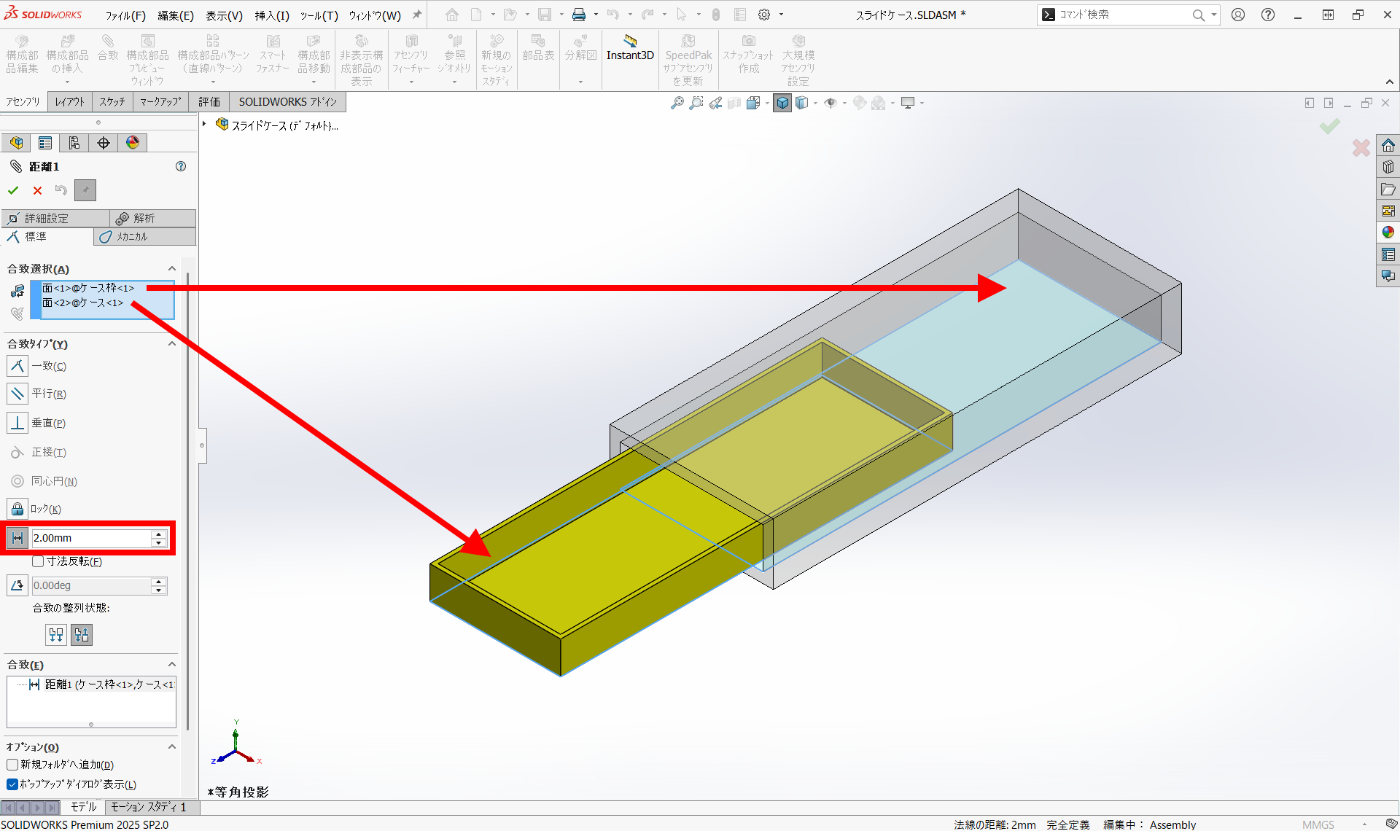This screenshot has height=831, width=1400.
Task: Open the FeatureManager design tree tab
Action: 16,143
